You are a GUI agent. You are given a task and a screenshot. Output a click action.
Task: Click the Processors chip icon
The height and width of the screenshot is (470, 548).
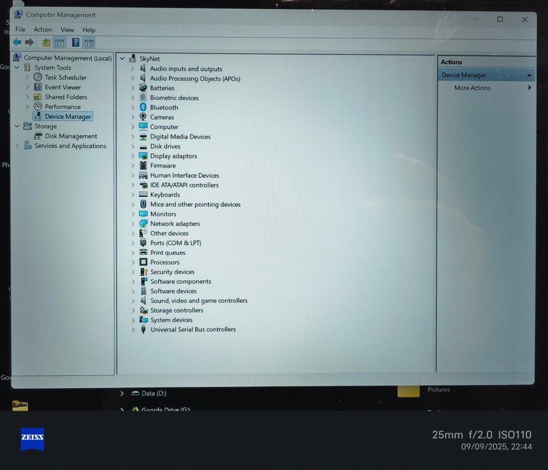coord(143,262)
